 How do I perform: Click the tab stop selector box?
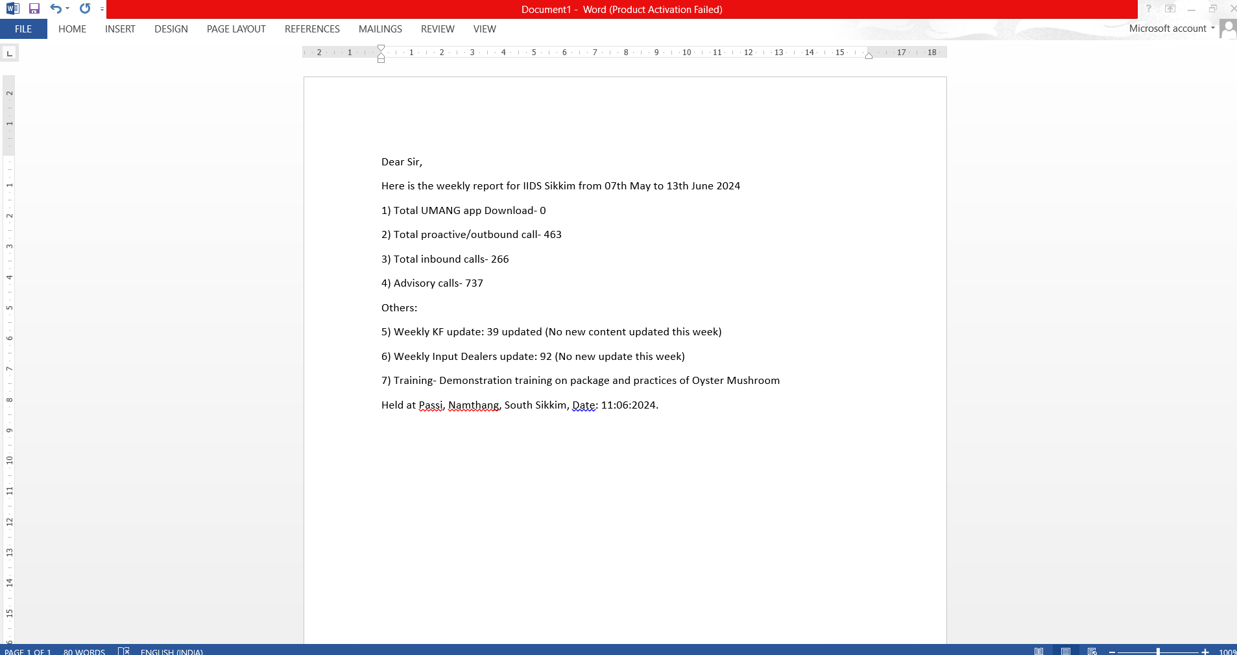point(10,53)
